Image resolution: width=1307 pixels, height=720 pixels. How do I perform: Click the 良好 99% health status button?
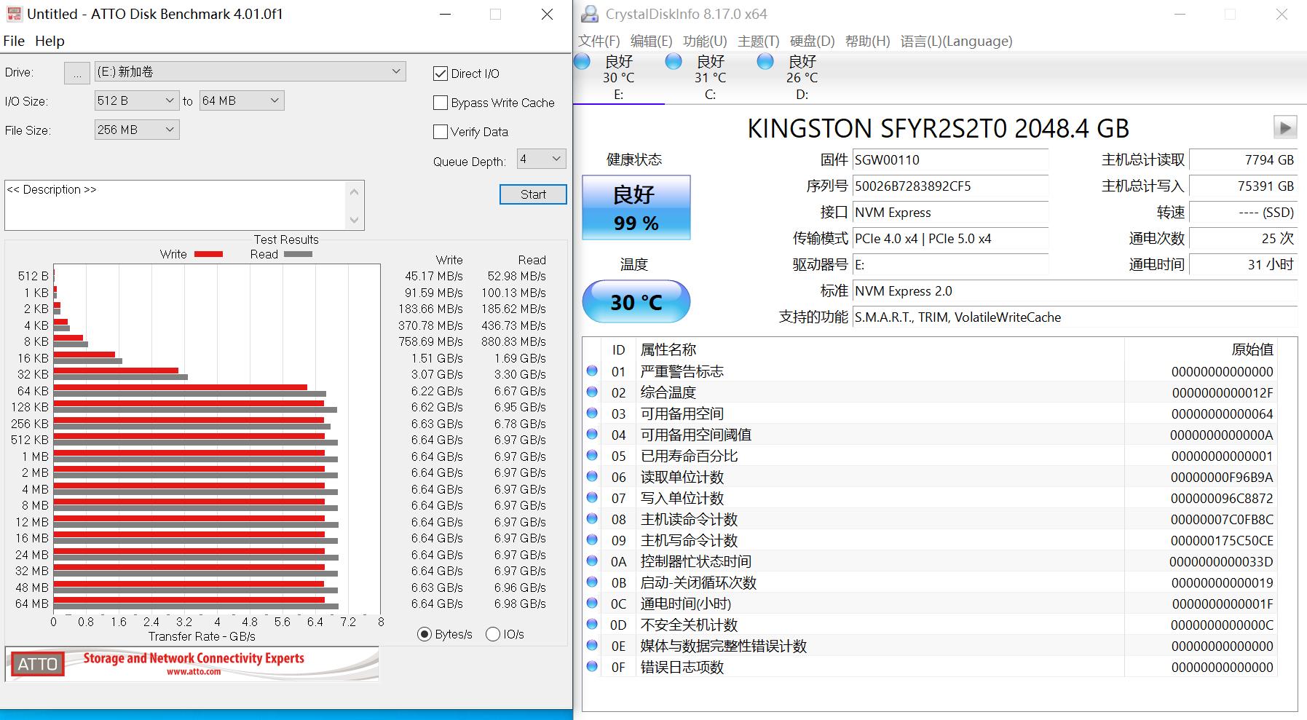click(x=636, y=207)
